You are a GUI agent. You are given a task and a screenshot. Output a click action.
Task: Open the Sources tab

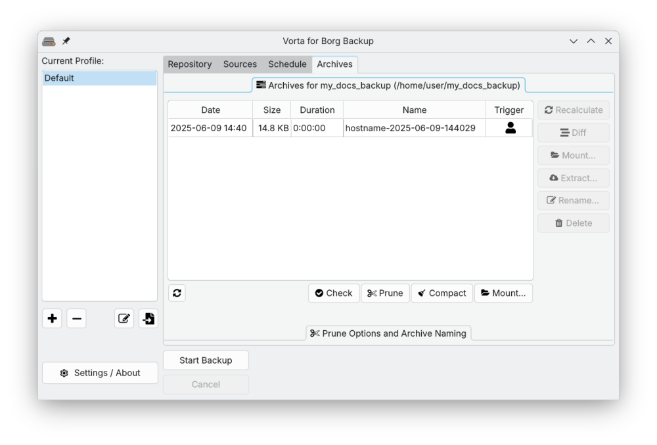click(240, 64)
